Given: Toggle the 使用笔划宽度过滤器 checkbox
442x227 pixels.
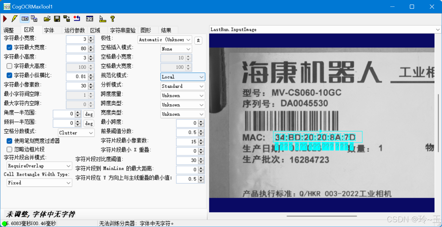Looking at the screenshot, I should (x=9, y=141).
